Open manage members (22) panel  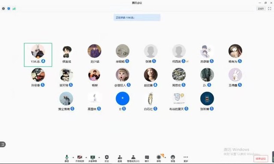click(133, 158)
